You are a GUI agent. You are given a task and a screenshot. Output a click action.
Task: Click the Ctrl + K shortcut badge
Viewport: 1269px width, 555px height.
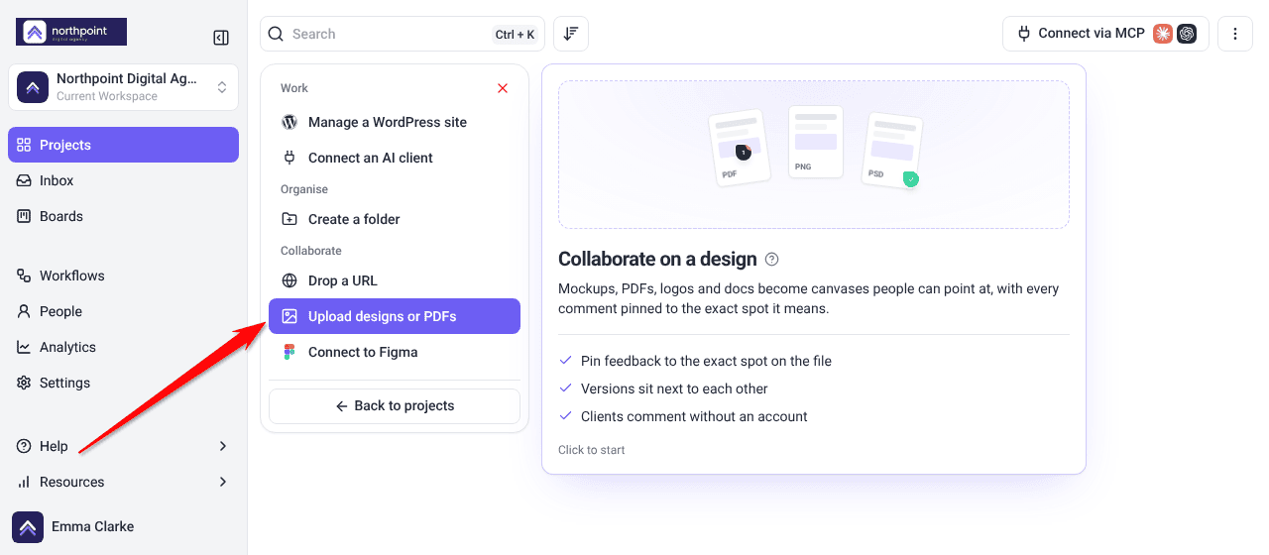(x=515, y=35)
